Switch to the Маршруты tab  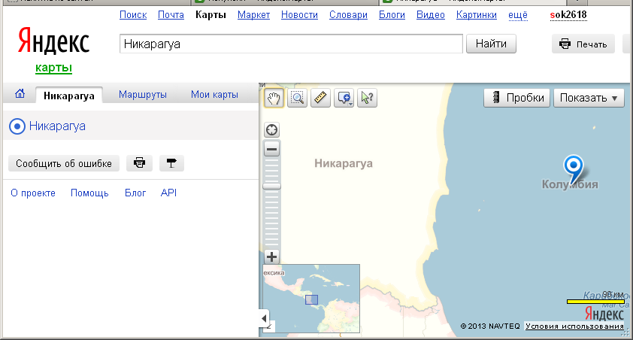(143, 95)
